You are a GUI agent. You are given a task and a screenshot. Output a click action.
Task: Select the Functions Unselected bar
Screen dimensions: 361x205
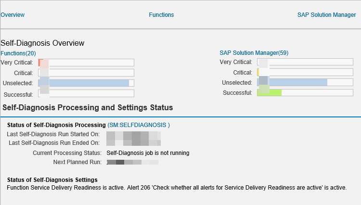[86, 83]
